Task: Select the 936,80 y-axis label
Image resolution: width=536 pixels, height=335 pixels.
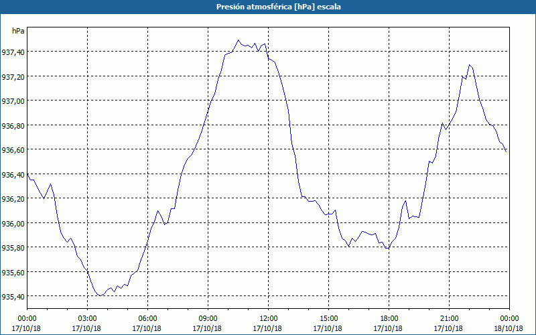Action: pos(13,126)
